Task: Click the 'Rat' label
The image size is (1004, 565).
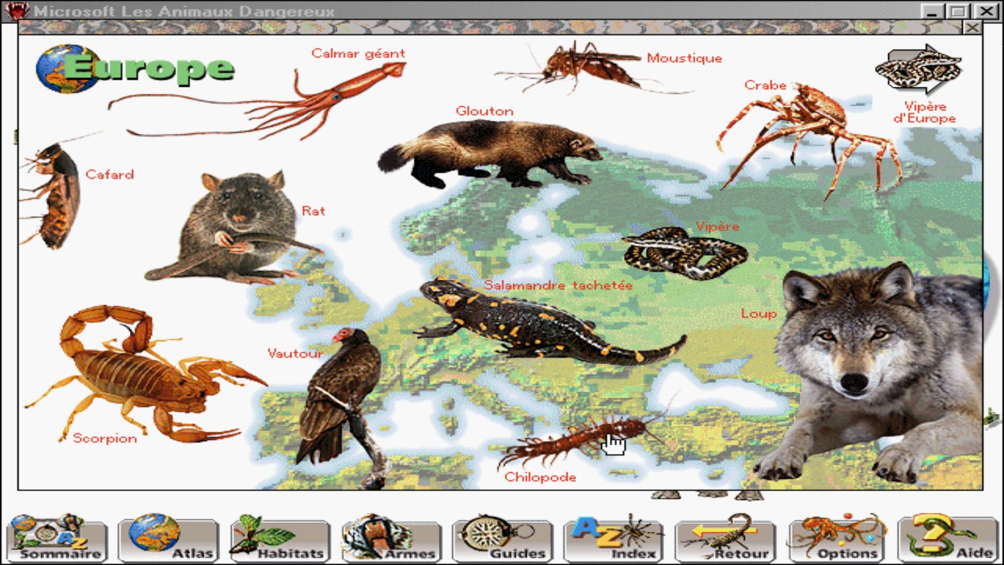Action: pyautogui.click(x=314, y=211)
